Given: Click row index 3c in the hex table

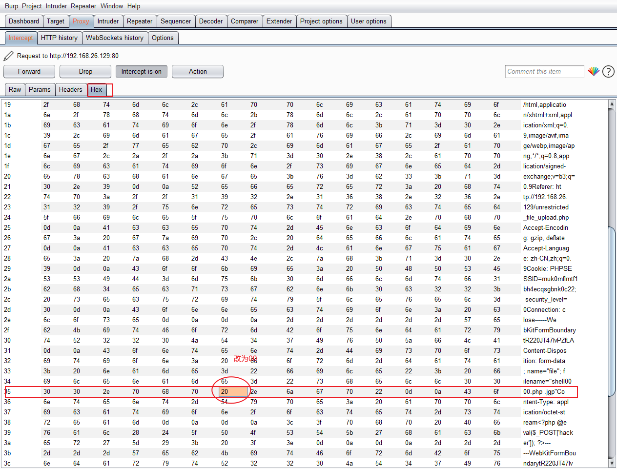Looking at the screenshot, I should 7,463.
